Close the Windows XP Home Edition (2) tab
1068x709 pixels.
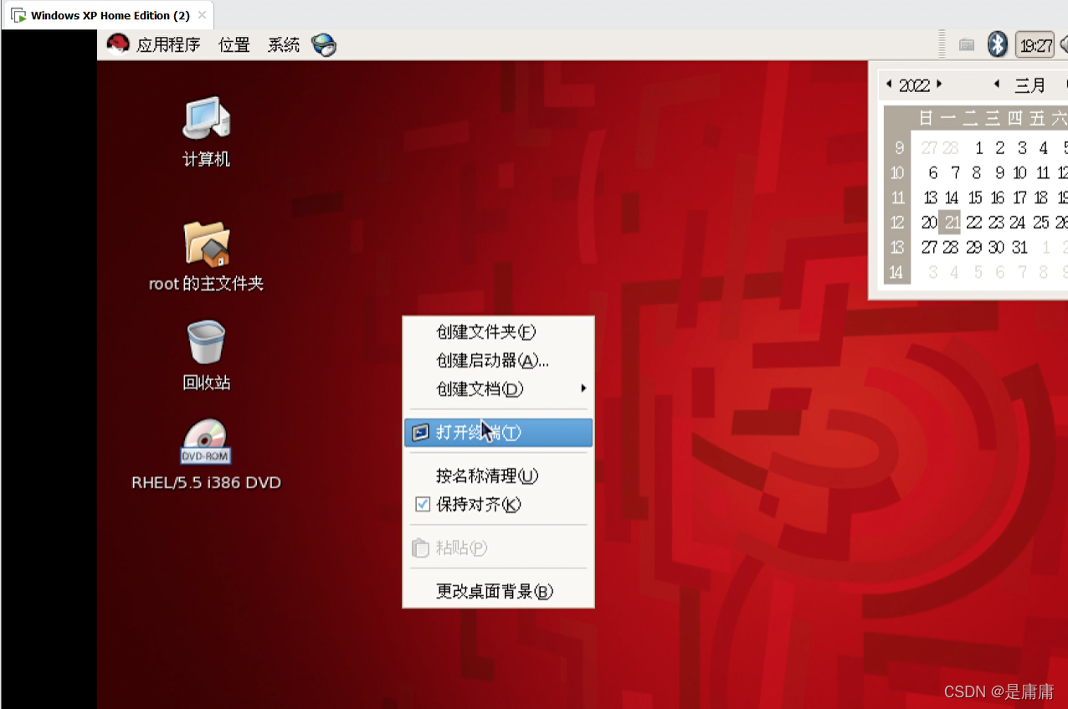pos(202,15)
